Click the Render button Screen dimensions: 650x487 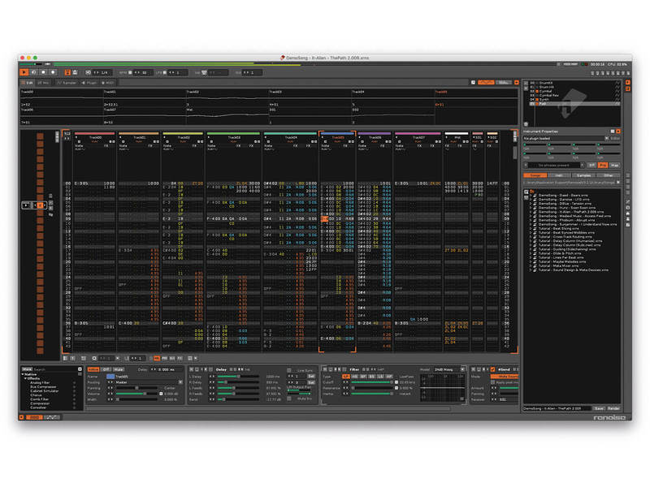pos(613,408)
